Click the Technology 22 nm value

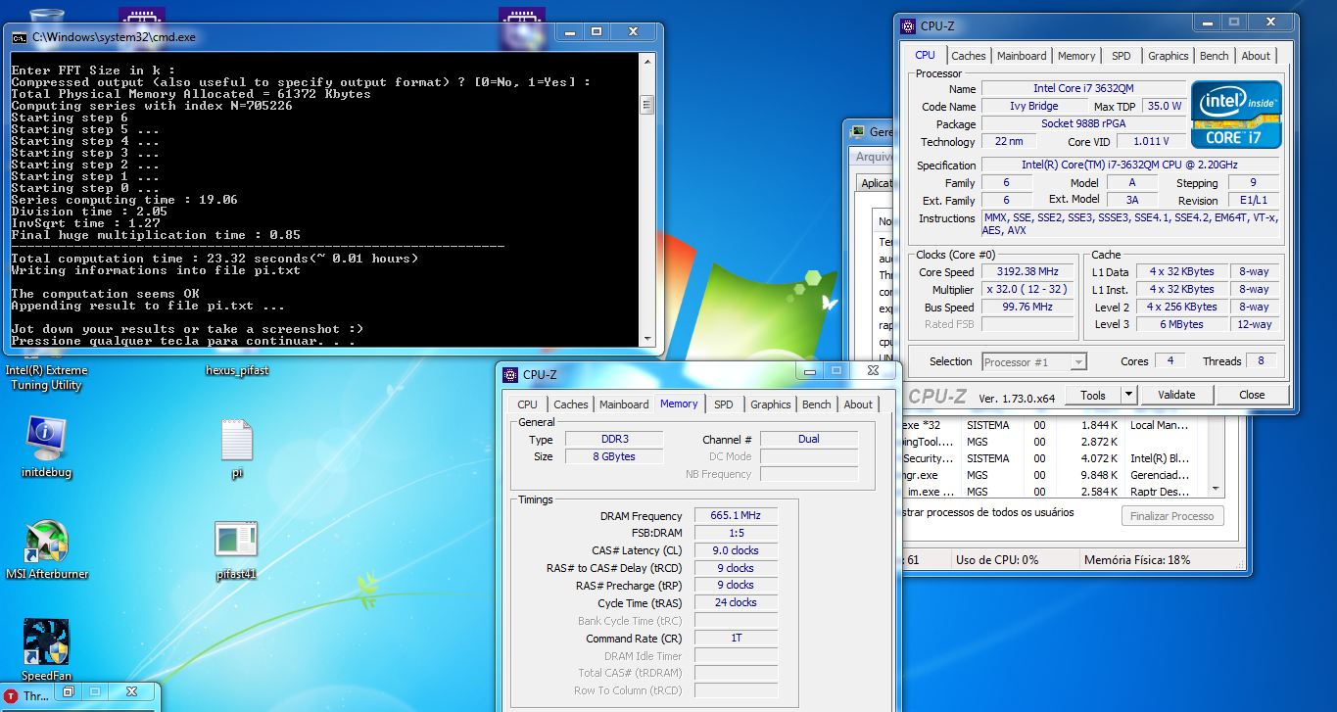pos(1010,141)
